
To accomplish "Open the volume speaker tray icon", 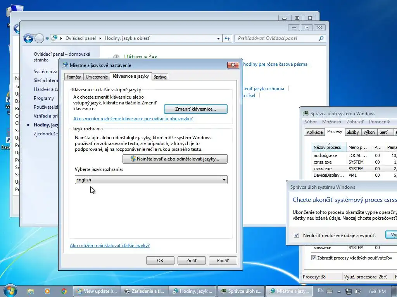I will [x=357, y=292].
